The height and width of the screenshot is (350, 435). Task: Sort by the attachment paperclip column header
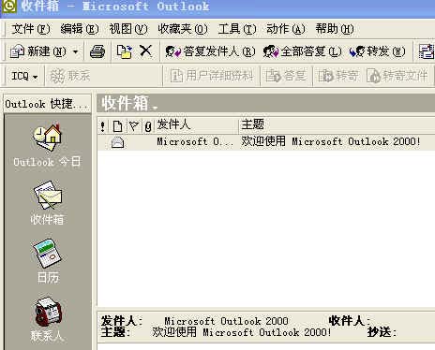(148, 126)
